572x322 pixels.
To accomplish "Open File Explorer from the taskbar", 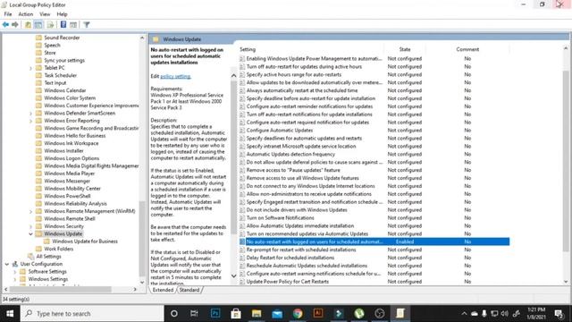I will tap(257, 313).
